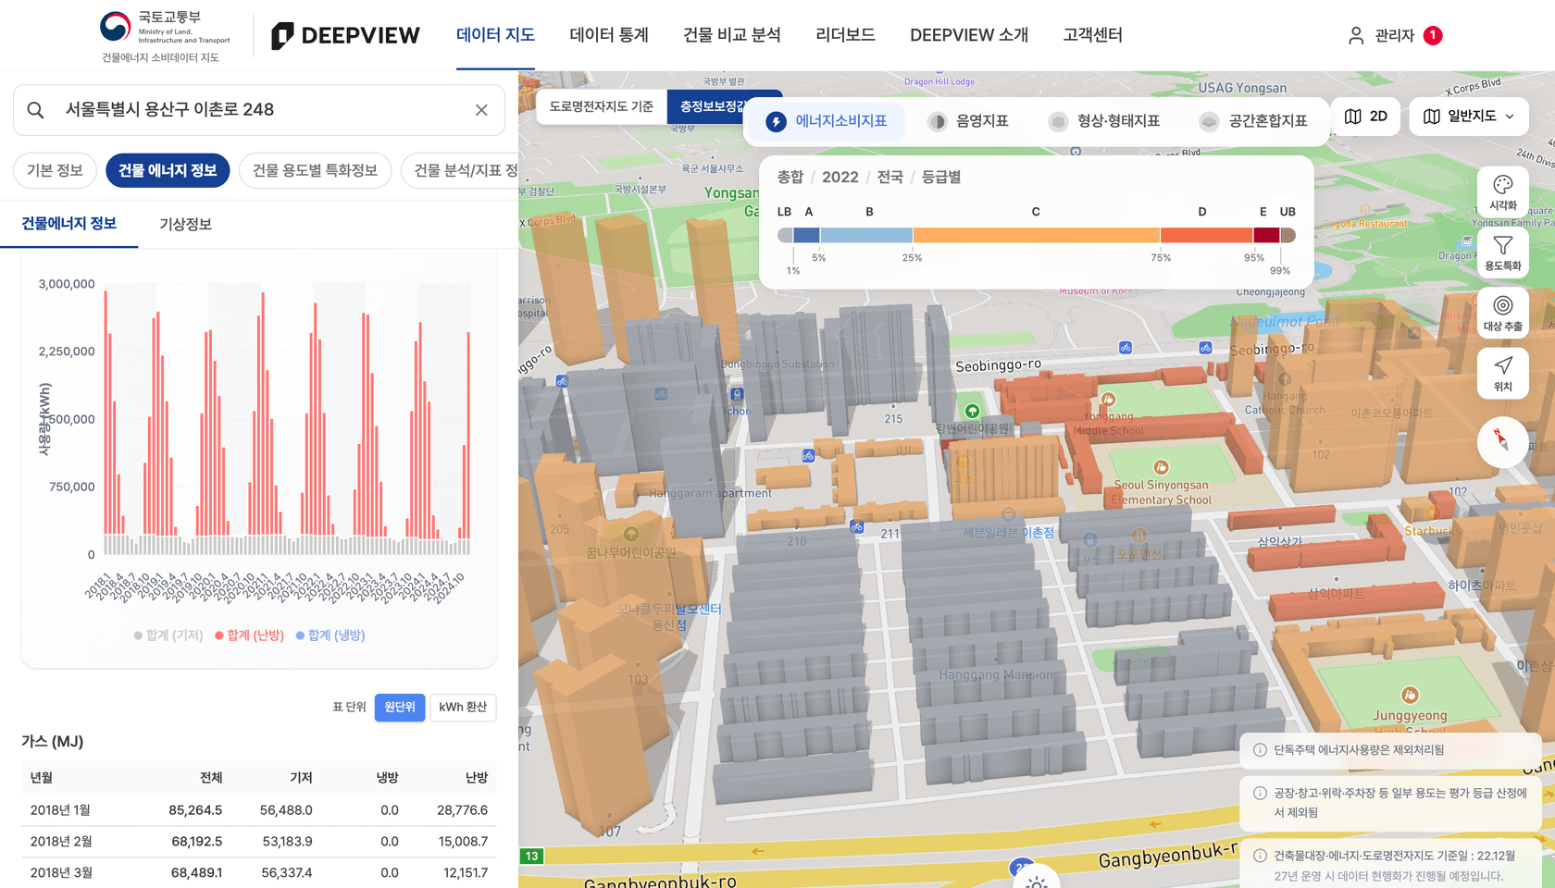This screenshot has height=888, width=1555.
Task: Open the 용도특화 filter tool
Action: point(1503,252)
